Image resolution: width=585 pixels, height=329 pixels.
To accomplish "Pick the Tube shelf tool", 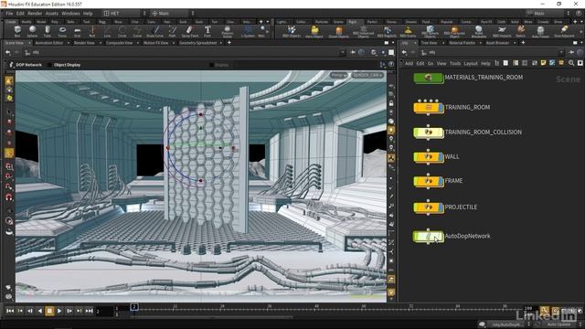I will [x=48, y=31].
